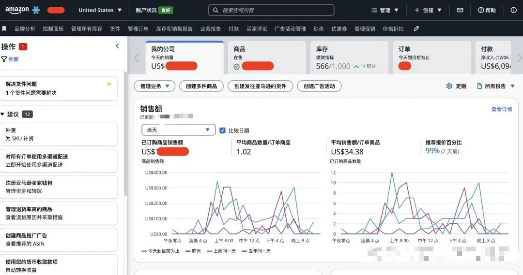Select the 我的公司 card tab
This screenshot has height=275, width=523.
pyautogui.click(x=185, y=57)
